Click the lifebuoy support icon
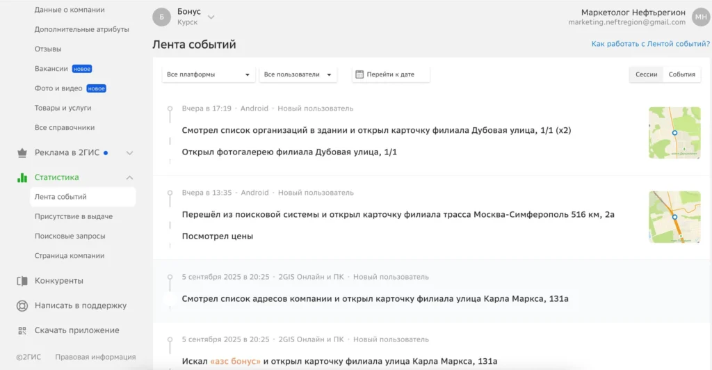712x370 pixels. (22, 305)
